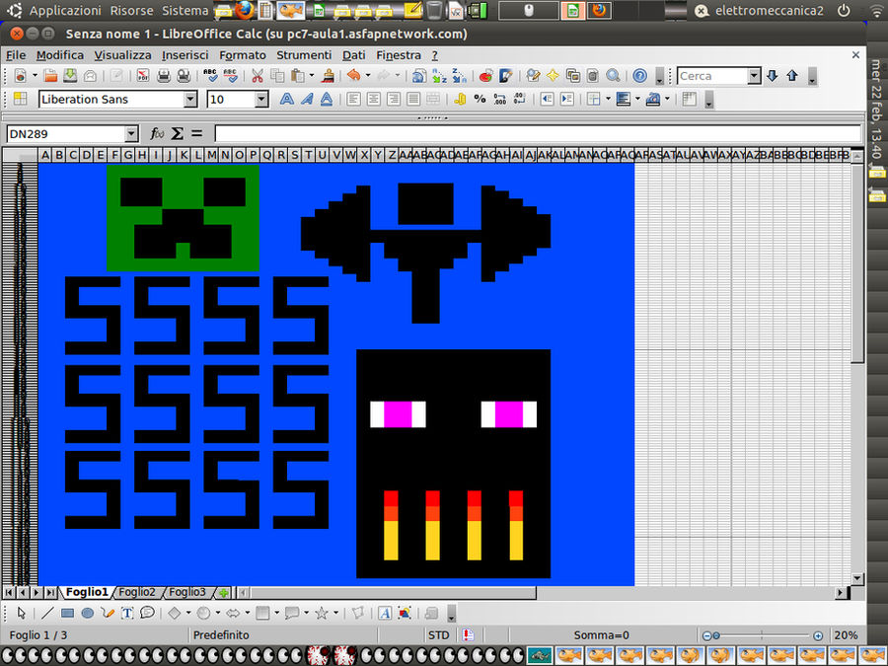Open the Borders dropdown arrow
The width and height of the screenshot is (888, 666).
608,99
